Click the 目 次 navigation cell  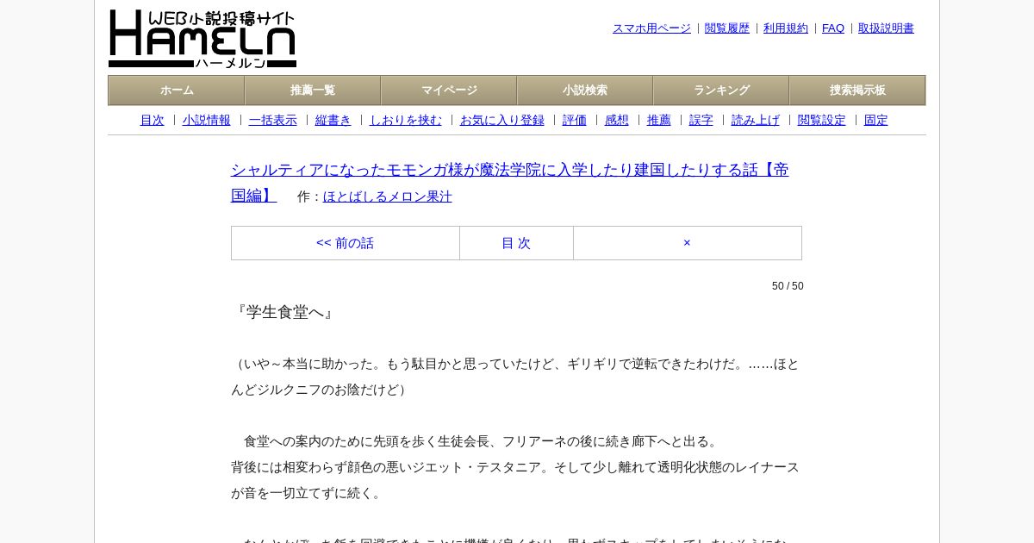(516, 243)
